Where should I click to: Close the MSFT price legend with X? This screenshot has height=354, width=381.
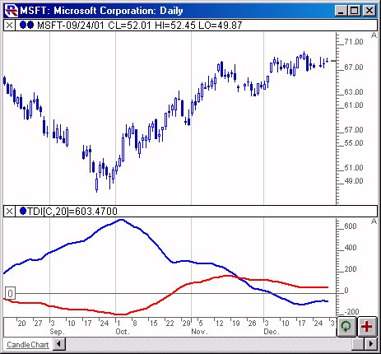pyautogui.click(x=9, y=26)
